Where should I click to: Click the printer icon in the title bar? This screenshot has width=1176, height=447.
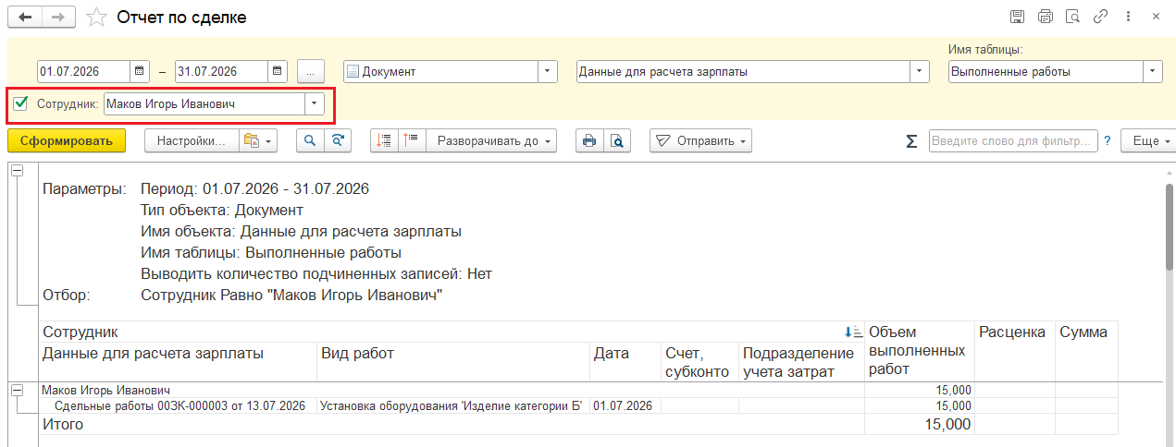1046,17
